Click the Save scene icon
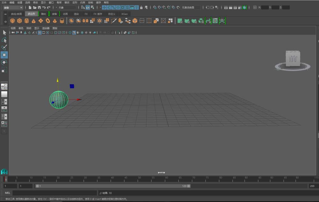This screenshot has height=202, width=319. [x=39, y=7]
